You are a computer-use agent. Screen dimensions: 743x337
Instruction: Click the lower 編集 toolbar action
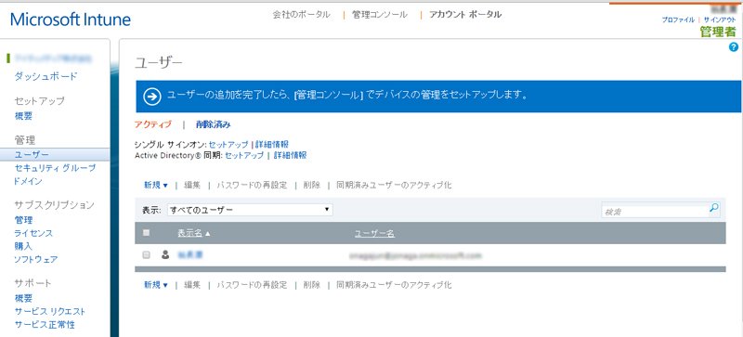192,285
